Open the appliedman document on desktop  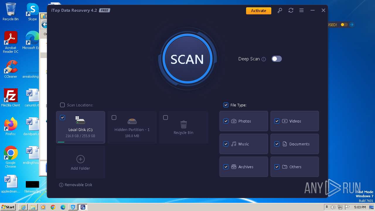[11, 184]
